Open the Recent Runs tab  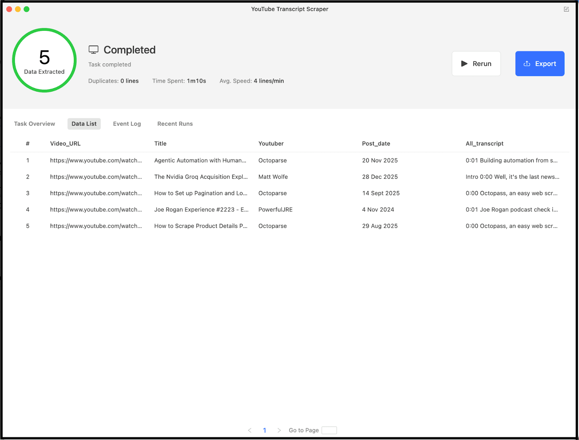tap(175, 124)
